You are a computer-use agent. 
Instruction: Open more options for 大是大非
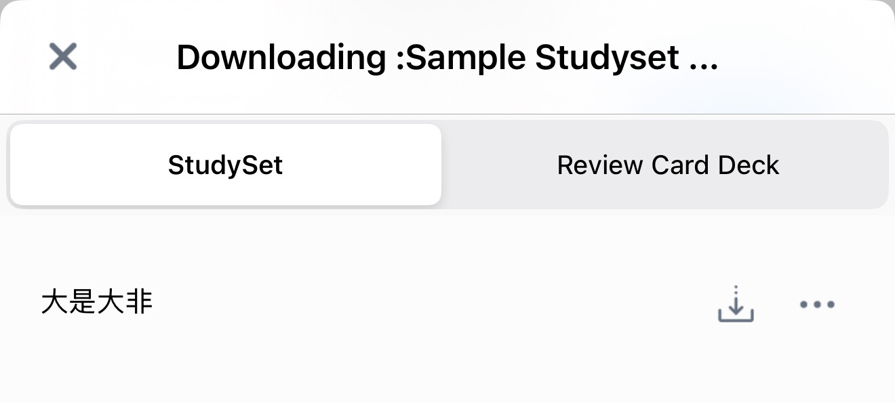(x=817, y=304)
